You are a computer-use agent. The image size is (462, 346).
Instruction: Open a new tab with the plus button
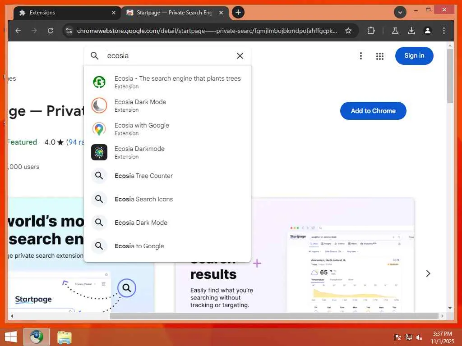coord(238,12)
